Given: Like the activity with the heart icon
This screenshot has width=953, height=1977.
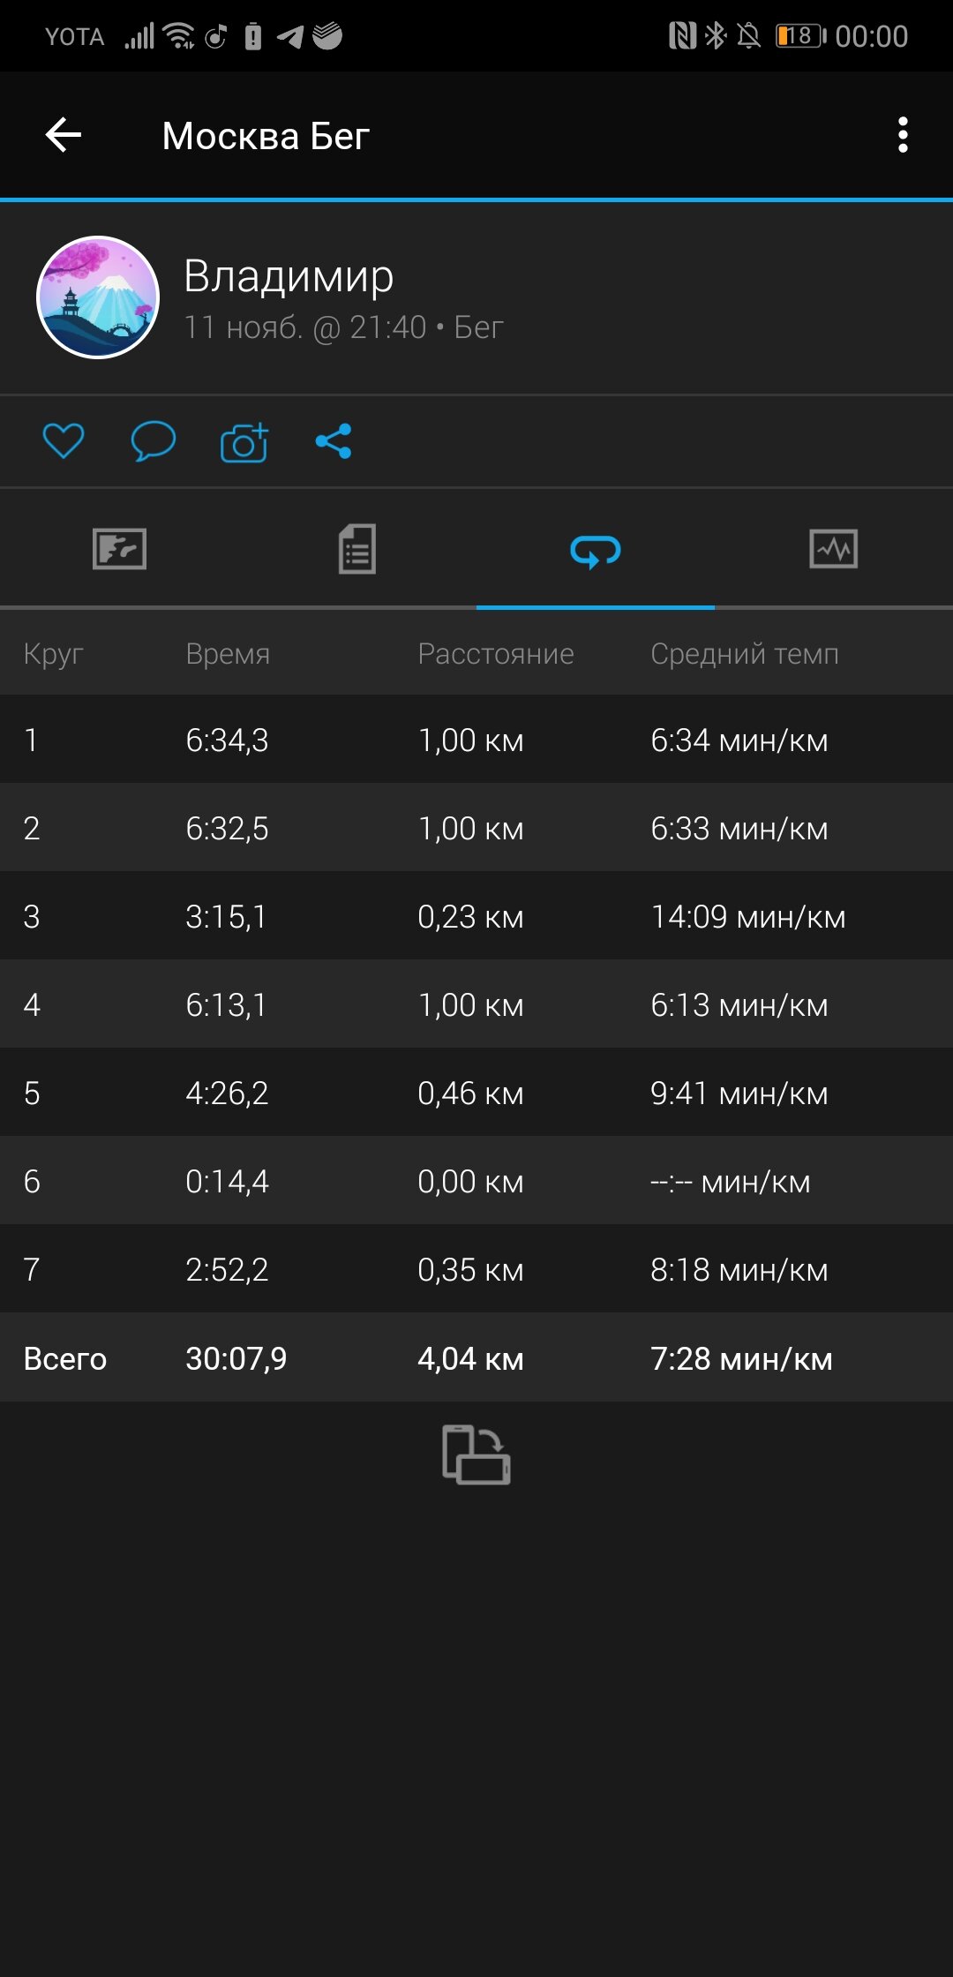Looking at the screenshot, I should click(x=64, y=441).
